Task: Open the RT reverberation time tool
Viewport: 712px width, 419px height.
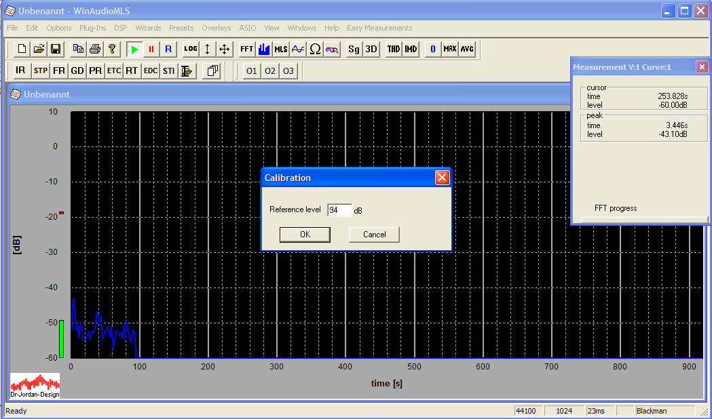Action: click(x=131, y=71)
